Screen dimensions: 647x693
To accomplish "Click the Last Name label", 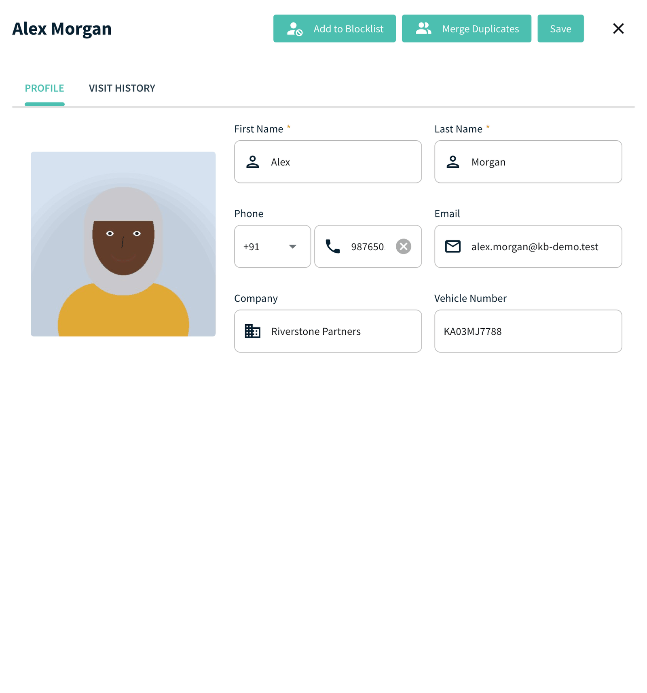I will coord(459,129).
